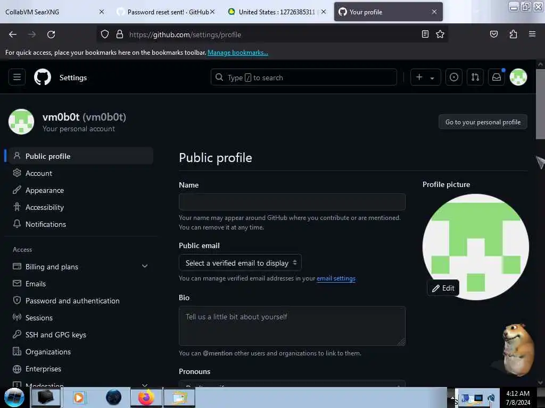Click the page vertical scrollbar thumb
Screen dimensions: 545x408
click(540, 104)
